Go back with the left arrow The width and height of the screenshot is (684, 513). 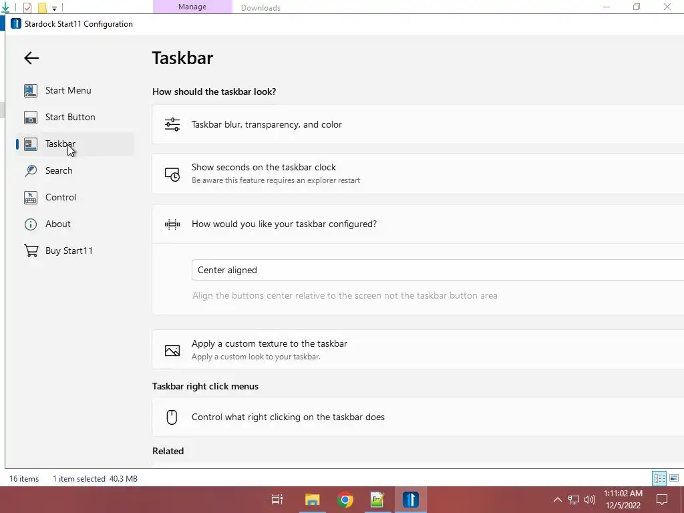coord(31,58)
